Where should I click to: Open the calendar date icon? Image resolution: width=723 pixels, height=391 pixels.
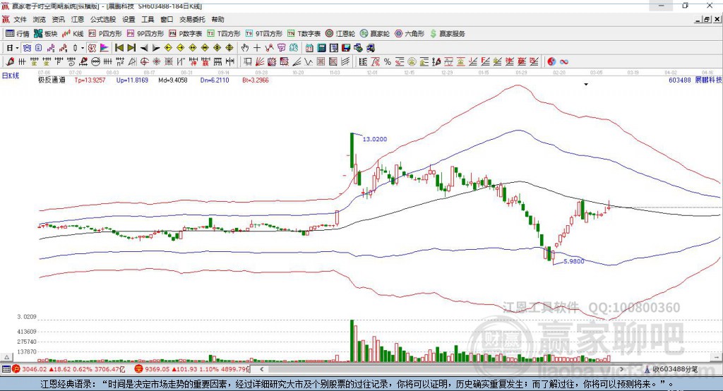[309, 48]
